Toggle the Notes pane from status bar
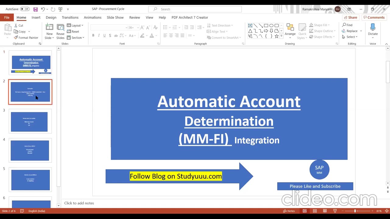This screenshot has width=390, height=219. point(289,211)
